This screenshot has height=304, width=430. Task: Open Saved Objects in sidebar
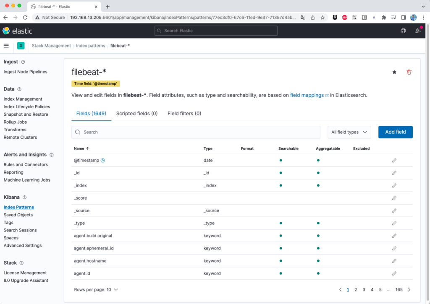pos(18,215)
